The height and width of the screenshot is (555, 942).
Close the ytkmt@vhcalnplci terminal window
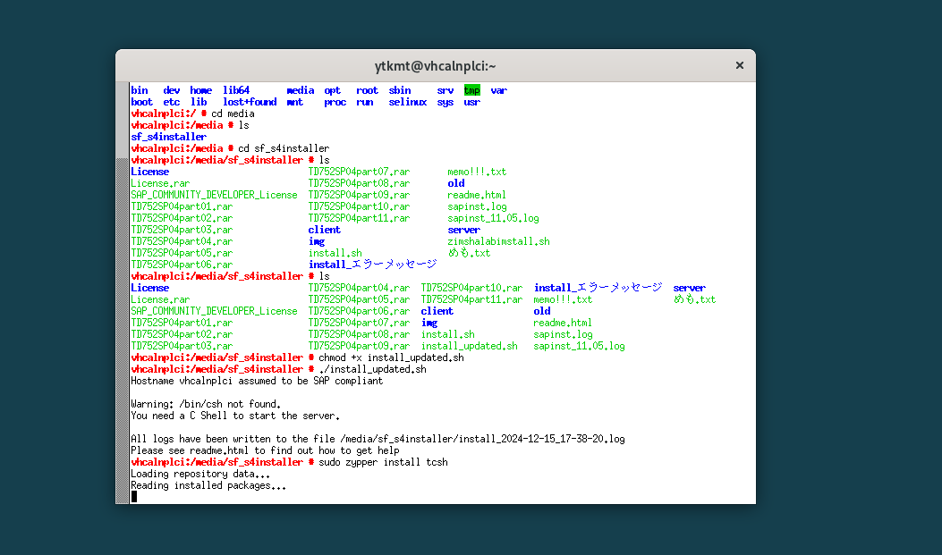pos(740,65)
